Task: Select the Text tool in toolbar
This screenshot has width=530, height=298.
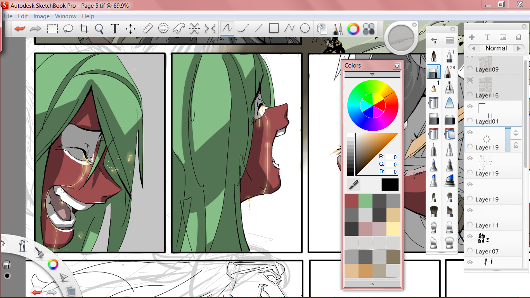Action: 114,29
